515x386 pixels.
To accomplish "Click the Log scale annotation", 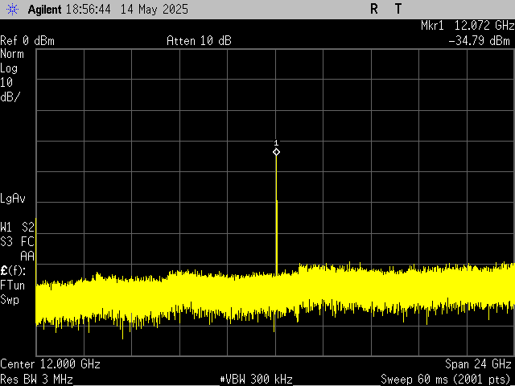I will (9, 68).
